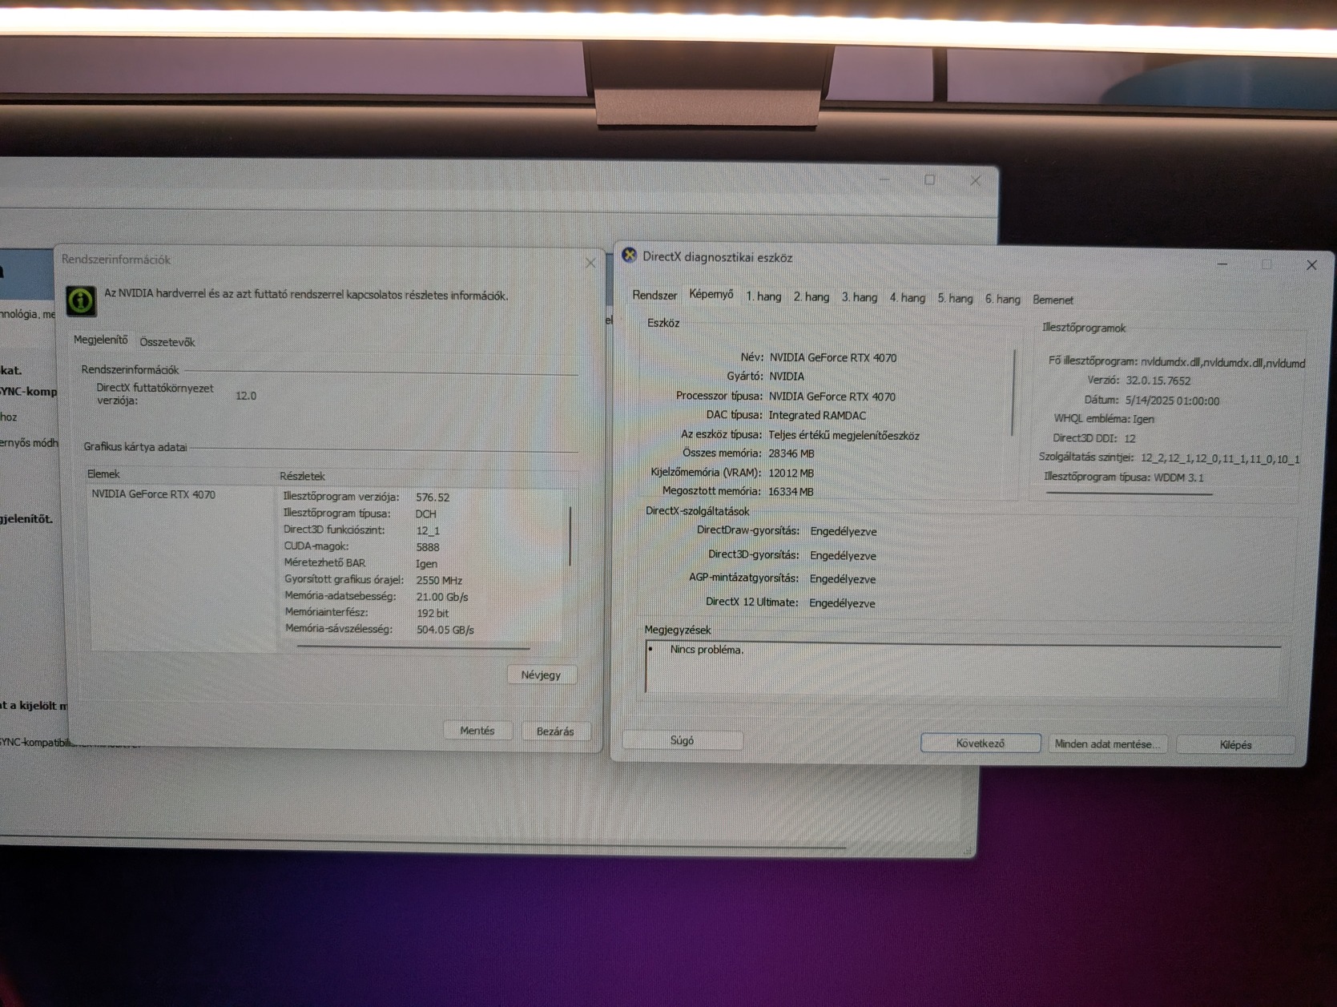Click the DirectX diagnostic tool title icon
The height and width of the screenshot is (1007, 1337).
point(630,256)
